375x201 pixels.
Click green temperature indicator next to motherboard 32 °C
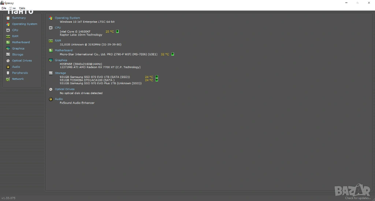coord(173,54)
